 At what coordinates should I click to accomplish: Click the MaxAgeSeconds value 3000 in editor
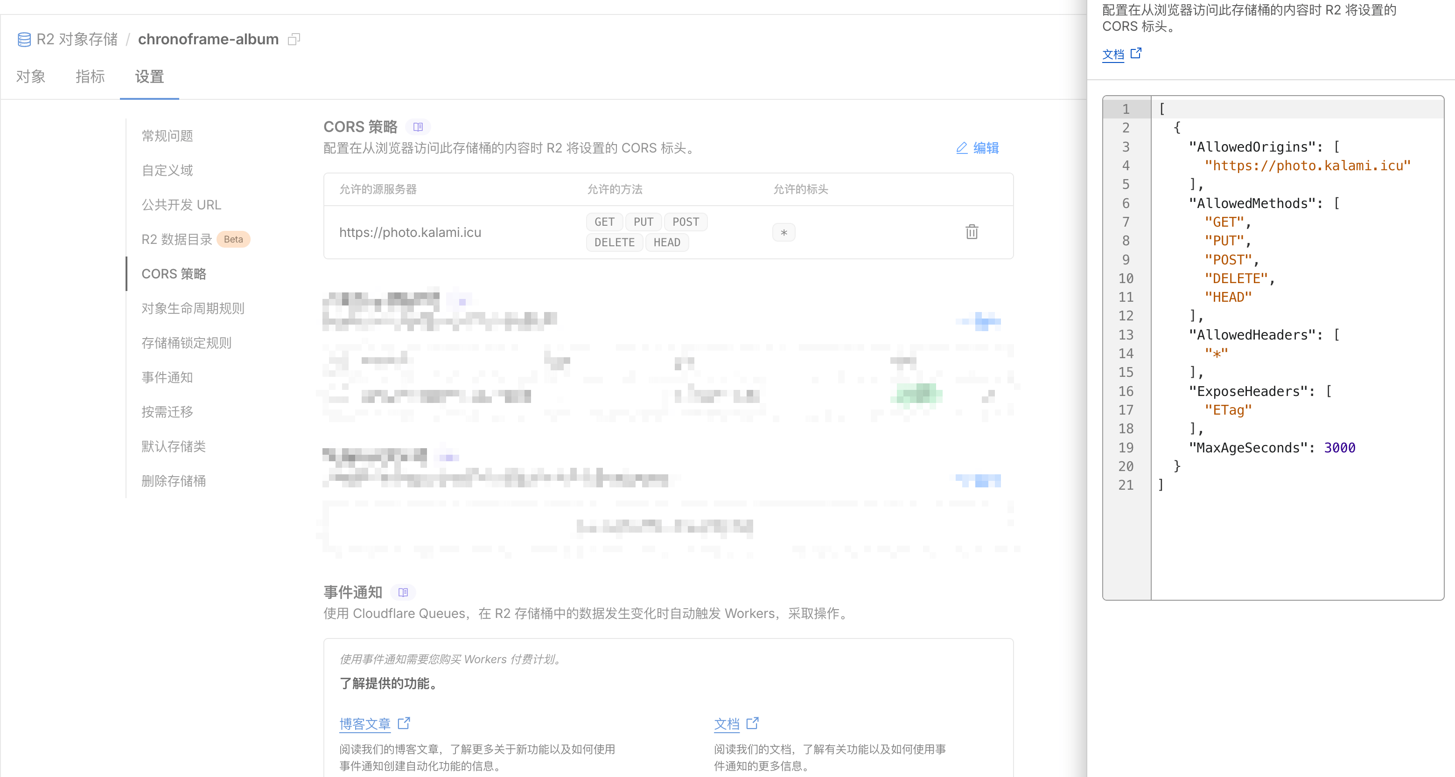click(x=1339, y=447)
